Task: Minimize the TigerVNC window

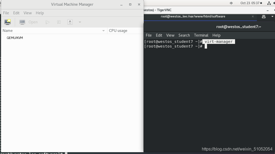Action: pos(268,11)
